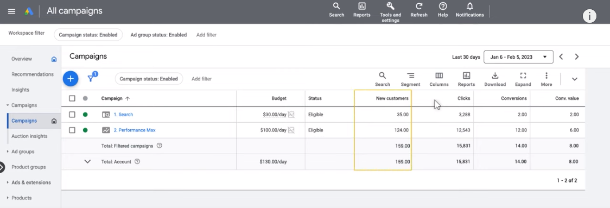Sort by the Conversions column header
The width and height of the screenshot is (610, 208).
[x=514, y=98]
